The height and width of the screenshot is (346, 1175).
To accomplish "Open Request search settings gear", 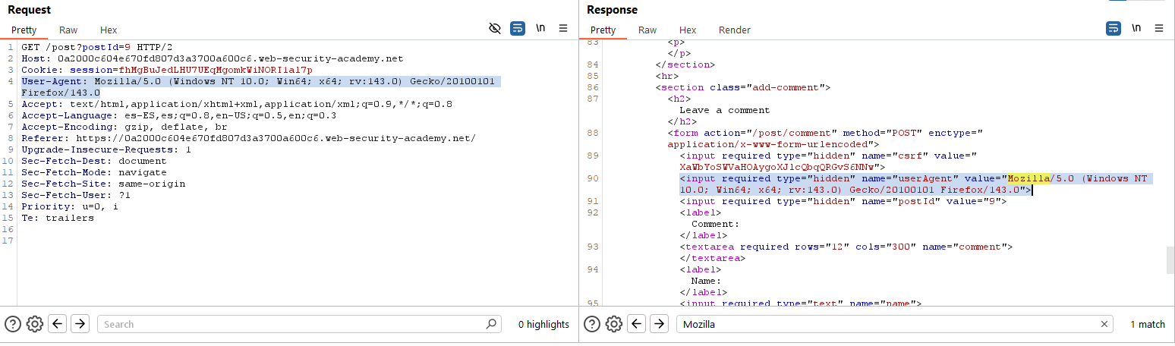I will [x=34, y=324].
